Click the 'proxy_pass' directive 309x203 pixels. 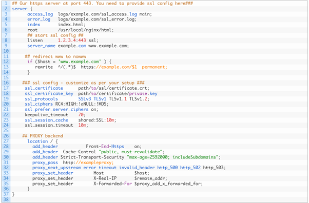(45, 163)
